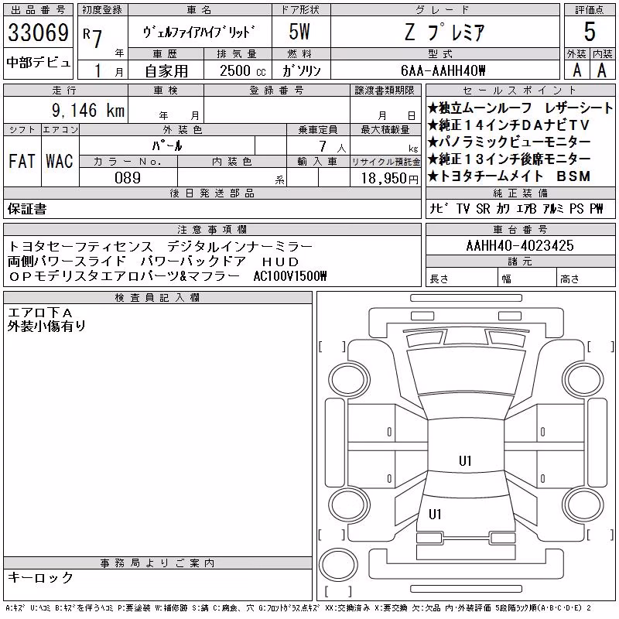This screenshot has width=619, height=619.
Task: Click the 保証書 entry
Action: click(x=27, y=209)
